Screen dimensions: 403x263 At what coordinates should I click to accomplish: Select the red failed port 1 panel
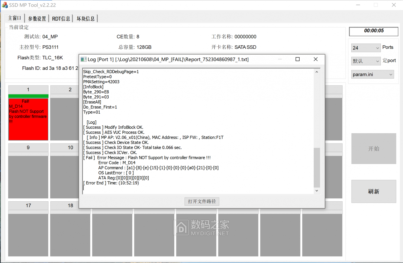coord(28,119)
